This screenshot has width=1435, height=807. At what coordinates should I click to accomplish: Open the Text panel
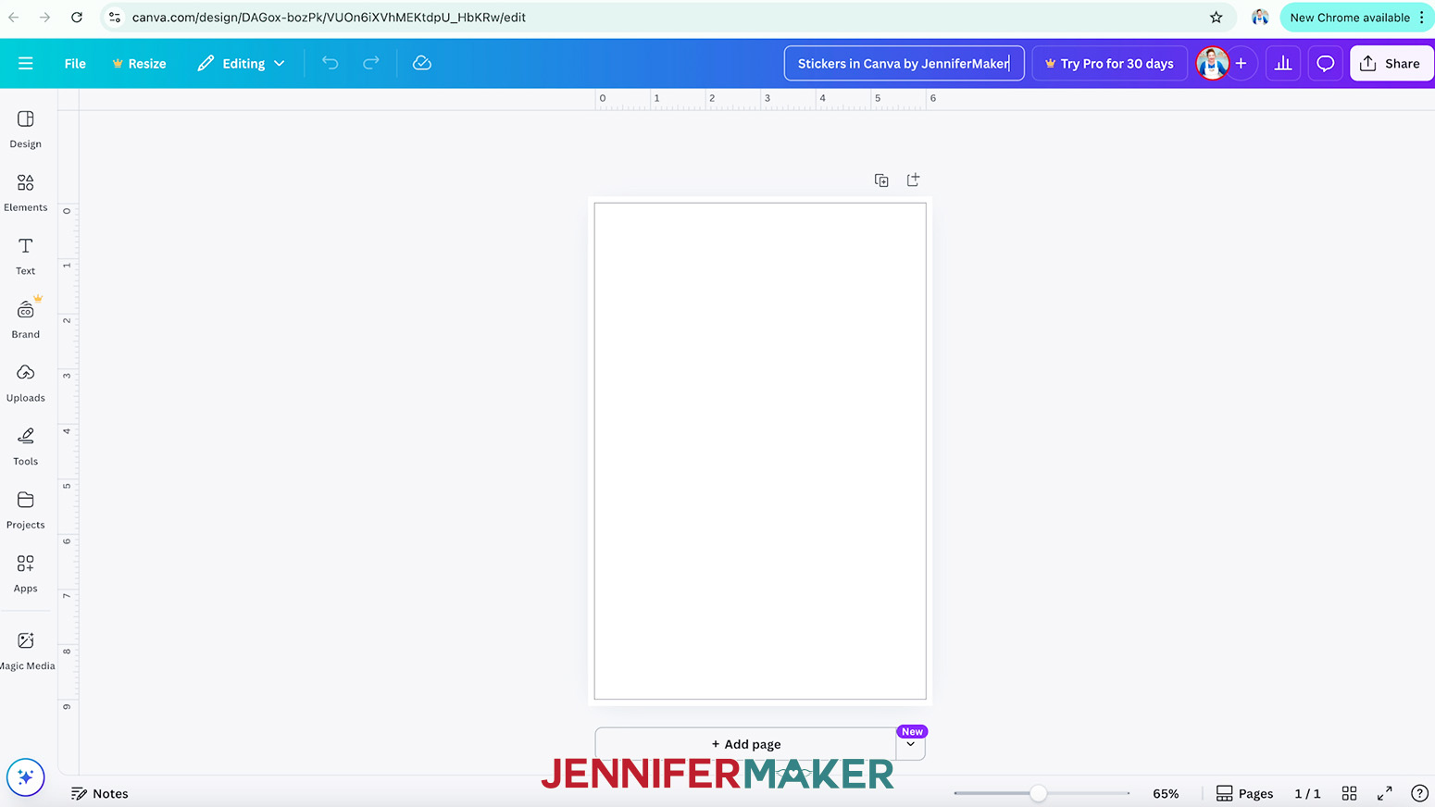[26, 256]
